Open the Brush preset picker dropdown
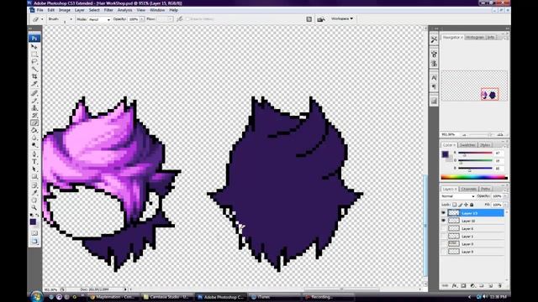Viewport: 538px width, 302px height. [71, 19]
